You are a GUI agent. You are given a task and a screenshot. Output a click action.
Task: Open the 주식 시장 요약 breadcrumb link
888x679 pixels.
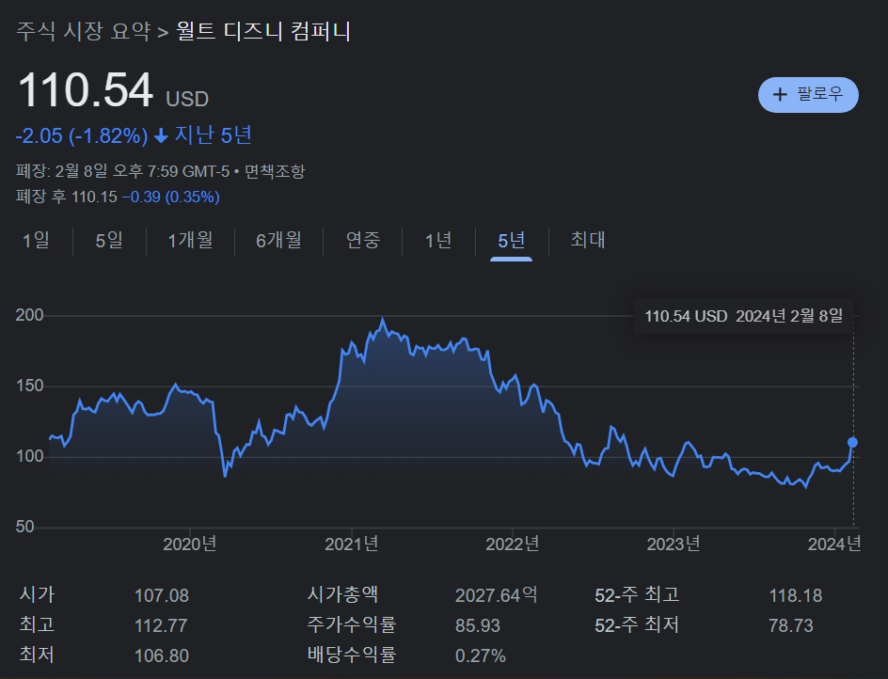point(83,31)
